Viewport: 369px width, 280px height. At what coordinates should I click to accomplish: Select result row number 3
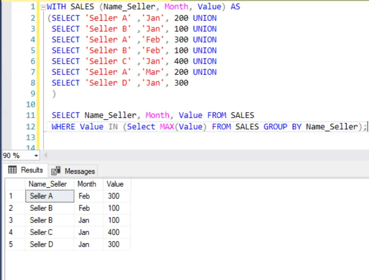pos(15,220)
